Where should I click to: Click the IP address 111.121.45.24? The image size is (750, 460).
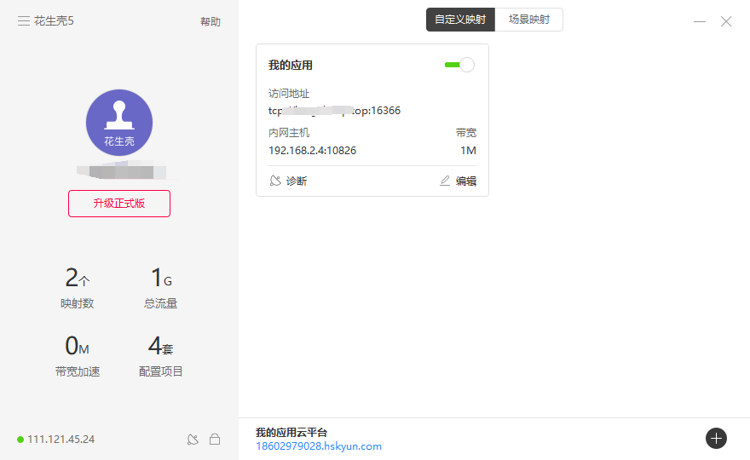pos(61,440)
